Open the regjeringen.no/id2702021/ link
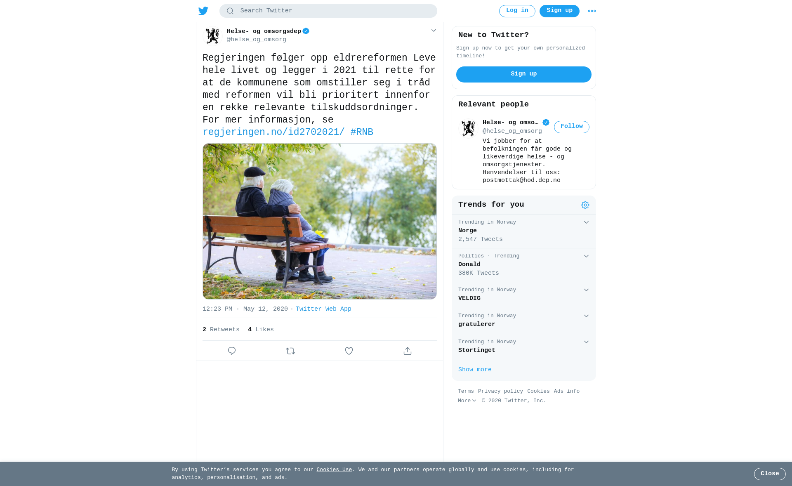792x486 pixels. click(x=273, y=132)
